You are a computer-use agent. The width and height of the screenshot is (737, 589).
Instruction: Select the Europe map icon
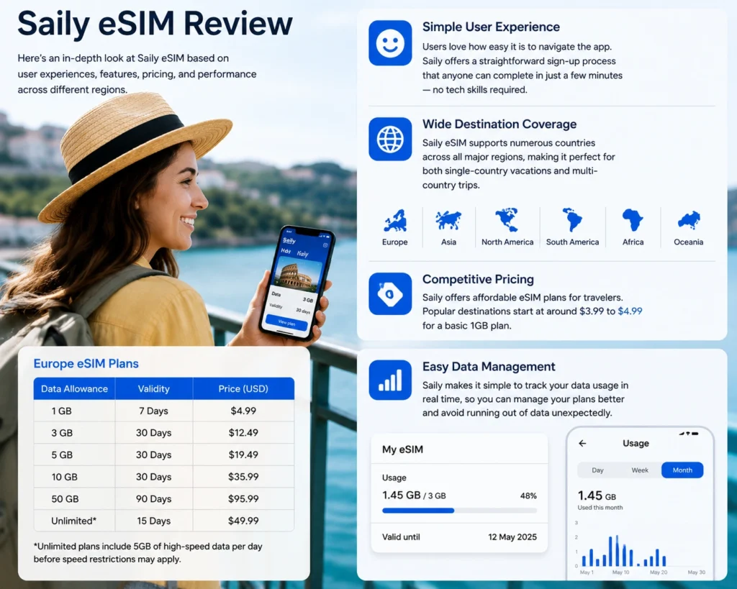click(395, 221)
